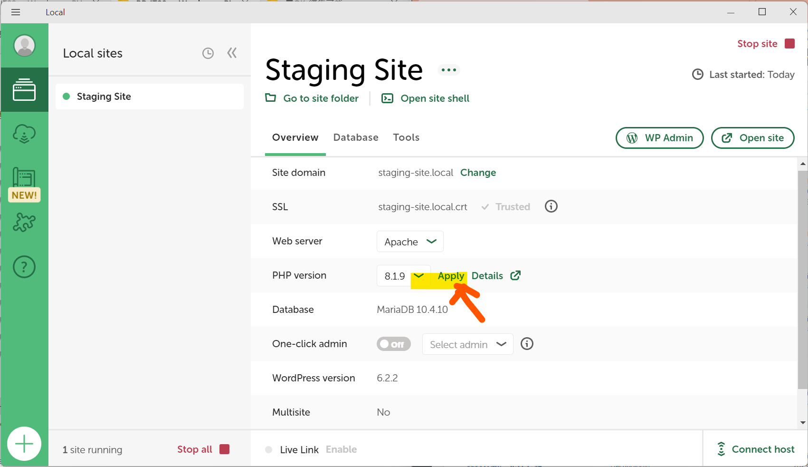Click Open site shell link
The height and width of the screenshot is (467, 808).
pyautogui.click(x=426, y=98)
